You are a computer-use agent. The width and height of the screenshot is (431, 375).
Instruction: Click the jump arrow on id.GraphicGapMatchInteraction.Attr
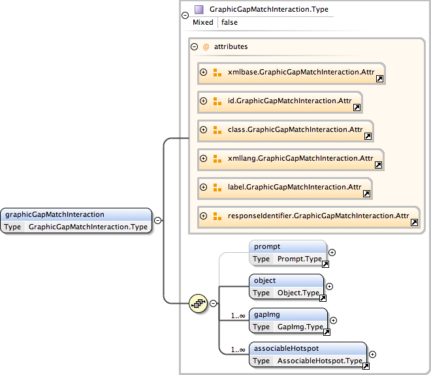[357, 108]
